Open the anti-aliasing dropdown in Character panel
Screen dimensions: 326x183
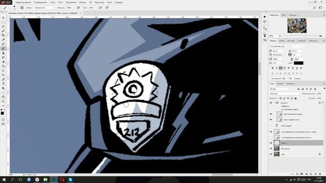click(x=298, y=79)
